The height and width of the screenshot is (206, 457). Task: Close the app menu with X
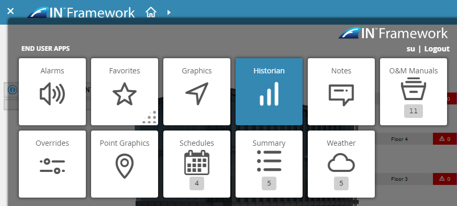point(10,11)
